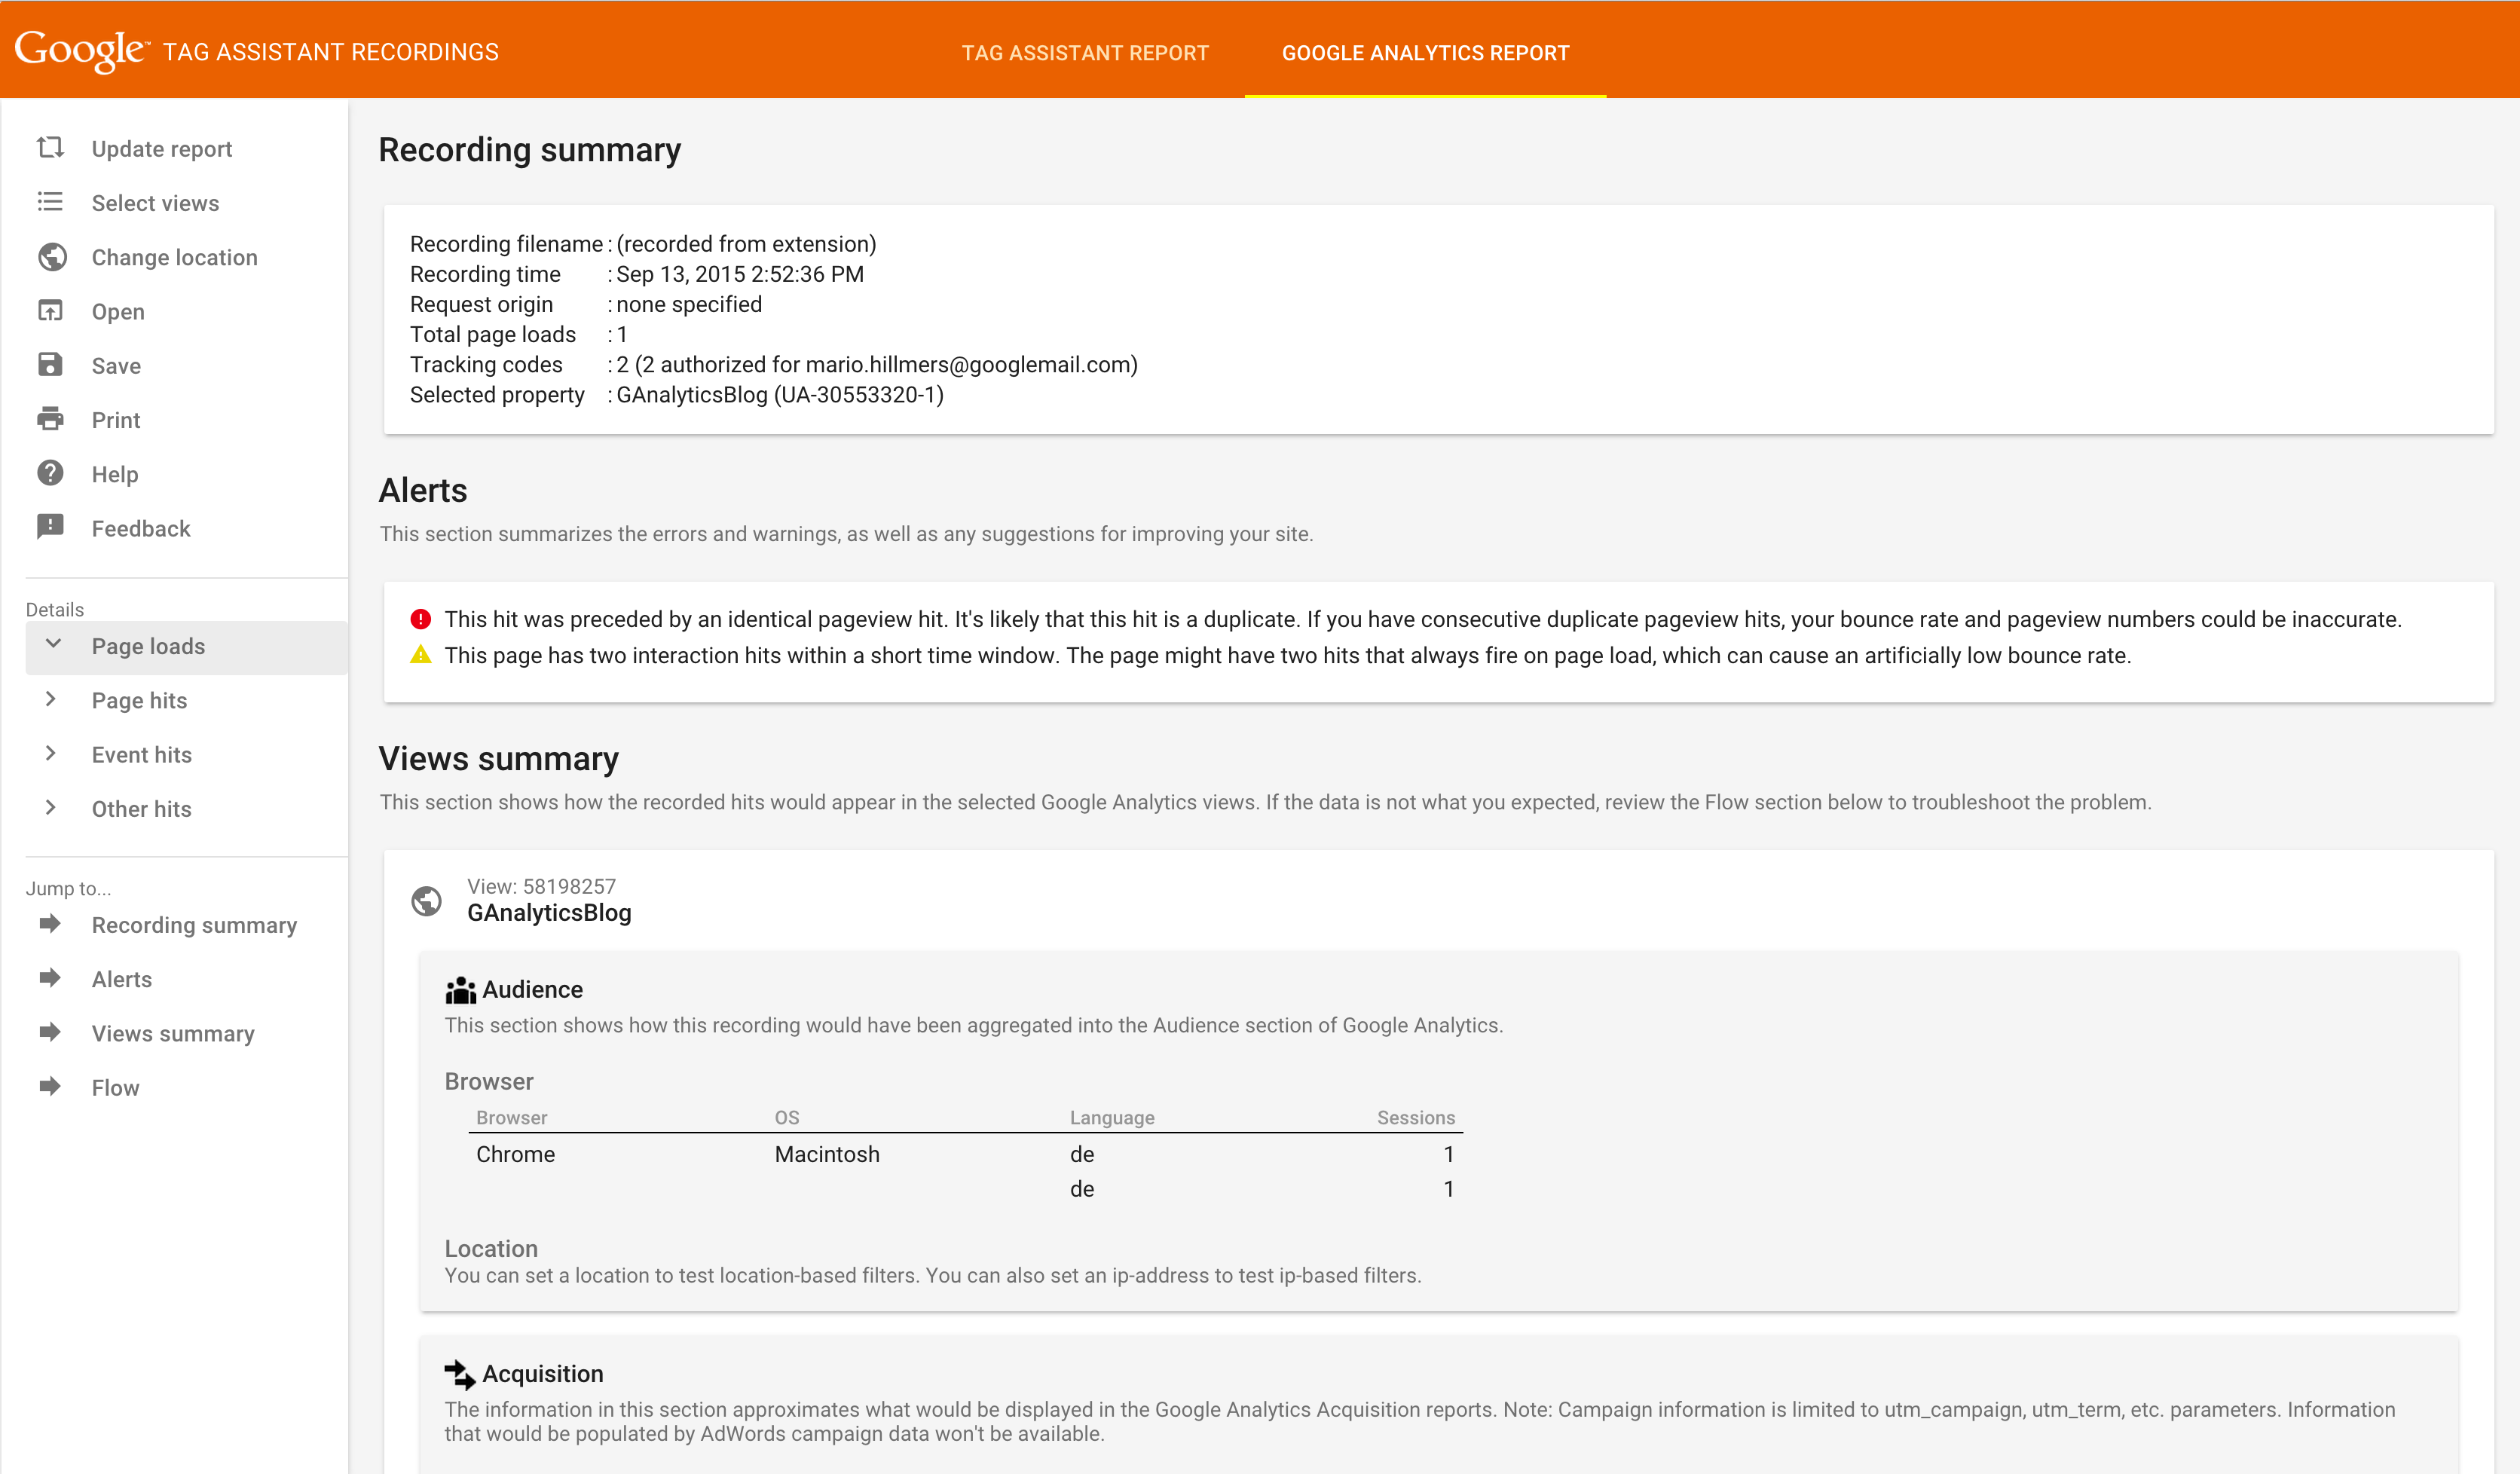Click the Macintosh OS table cell
The width and height of the screenshot is (2520, 1474).
827,1154
